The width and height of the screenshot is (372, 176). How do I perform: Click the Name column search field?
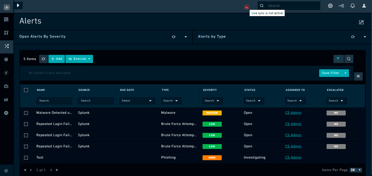(54, 101)
